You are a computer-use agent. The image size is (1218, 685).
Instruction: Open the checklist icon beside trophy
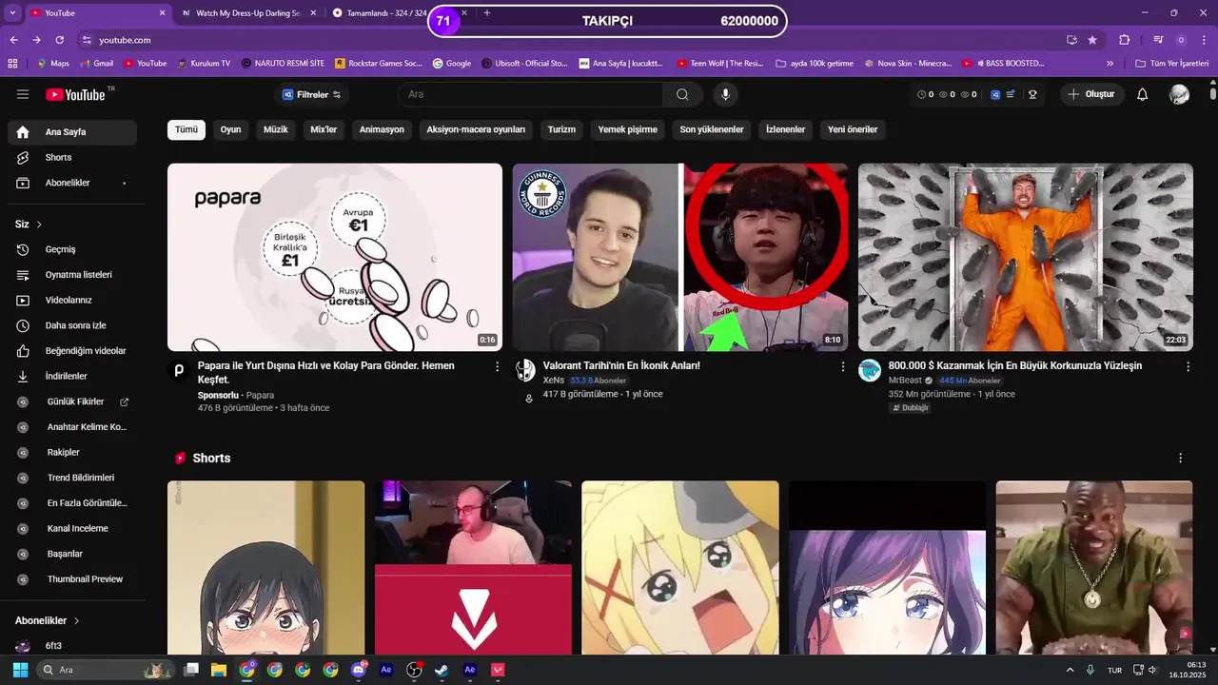tap(1011, 94)
